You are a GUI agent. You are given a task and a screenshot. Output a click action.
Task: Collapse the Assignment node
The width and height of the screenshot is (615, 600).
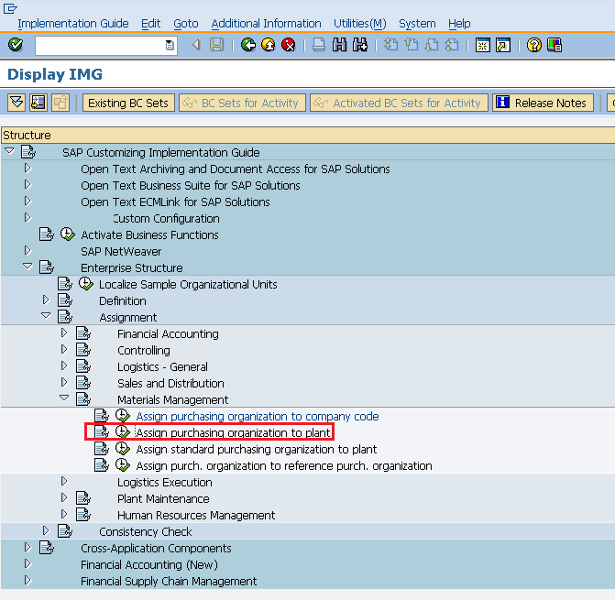(x=46, y=315)
